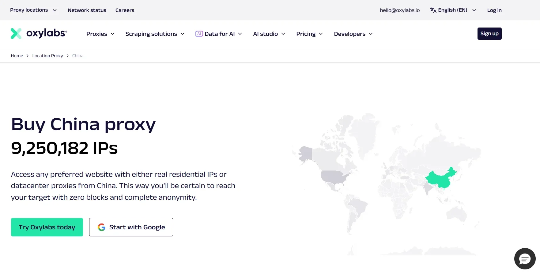Expand the AI studio chevron

click(283, 34)
